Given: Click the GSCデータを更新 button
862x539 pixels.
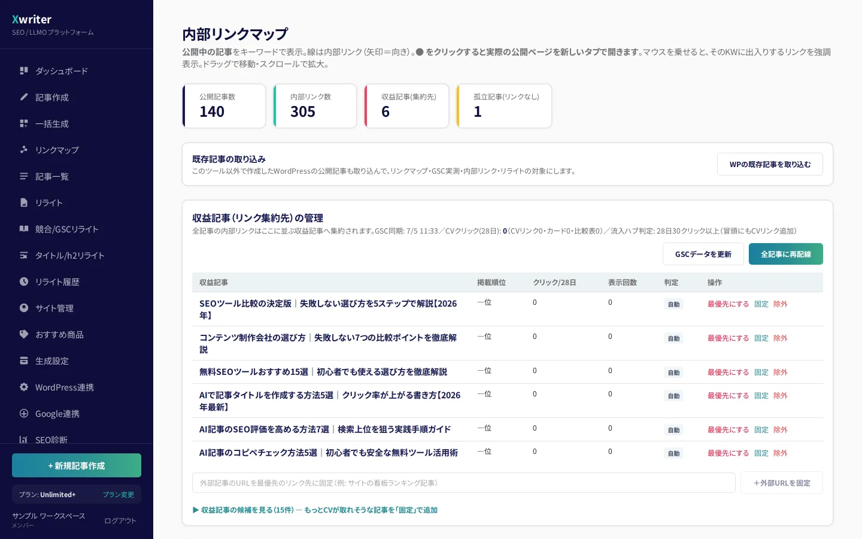Looking at the screenshot, I should [703, 254].
